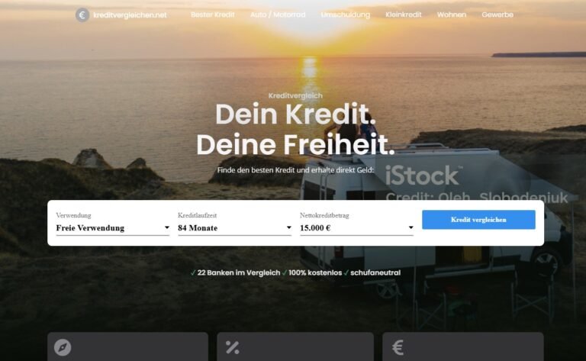Open the Bester Kredit menu item
Viewport: 586px width, 361px height.
pos(213,15)
